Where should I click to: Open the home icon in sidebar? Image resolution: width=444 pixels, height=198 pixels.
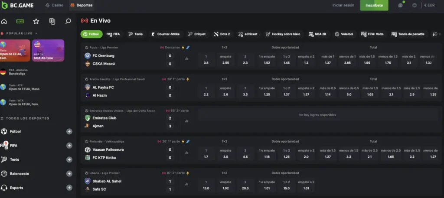click(4, 21)
